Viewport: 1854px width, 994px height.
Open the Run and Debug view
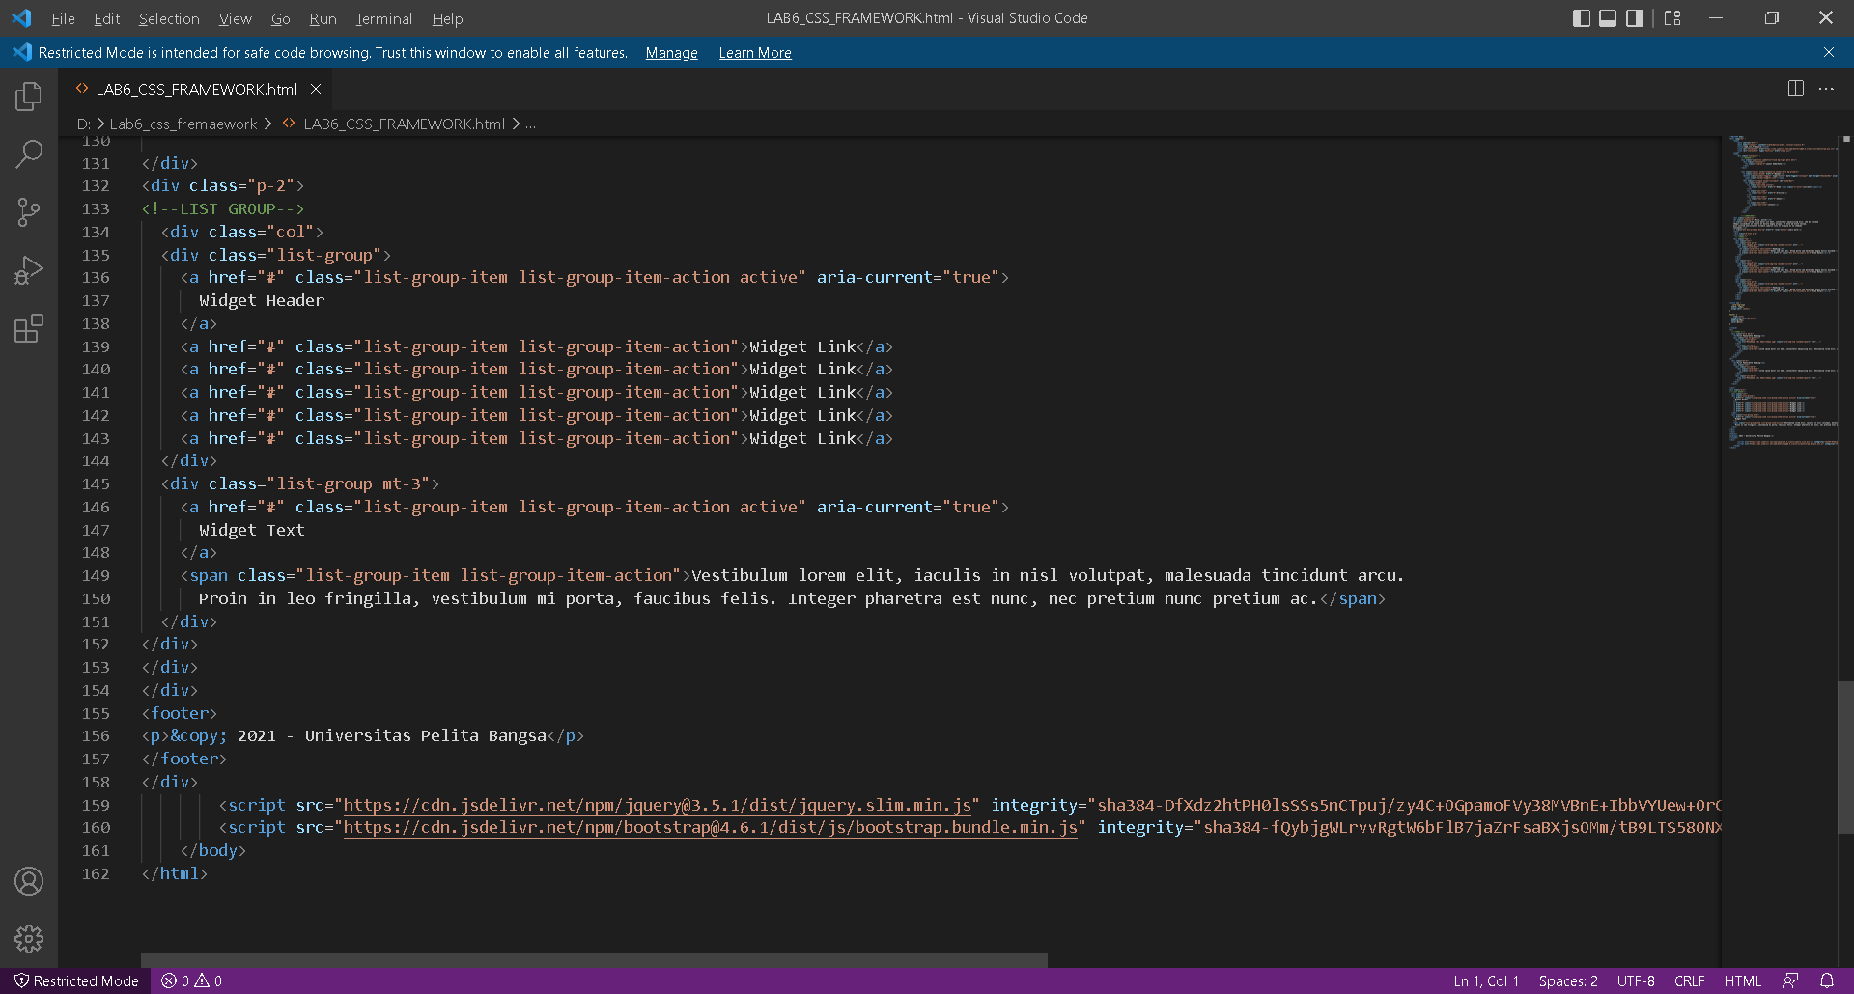click(x=29, y=270)
